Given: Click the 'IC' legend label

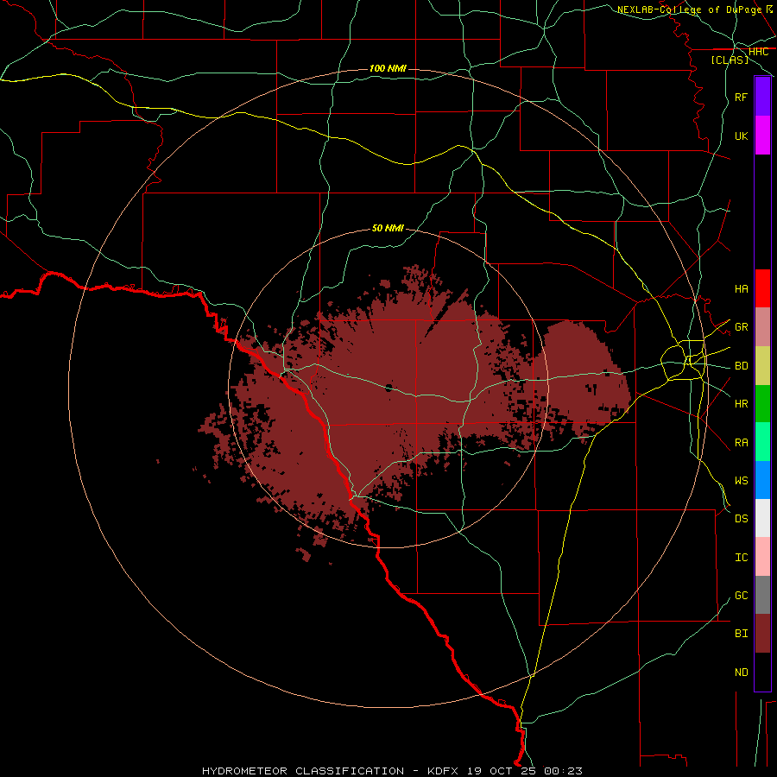Looking at the screenshot, I should pos(741,557).
